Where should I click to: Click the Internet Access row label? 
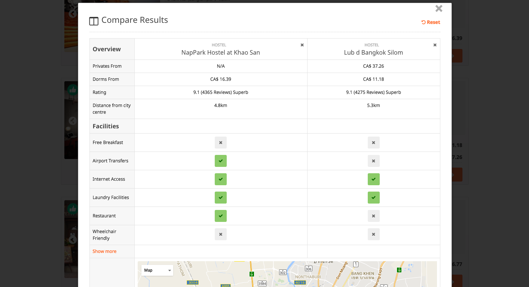point(109,179)
